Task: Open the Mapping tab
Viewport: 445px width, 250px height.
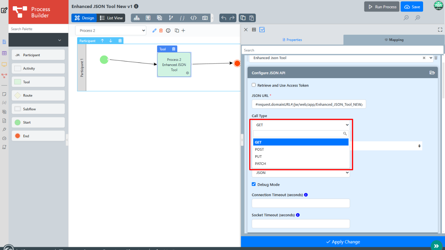Action: pyautogui.click(x=394, y=40)
